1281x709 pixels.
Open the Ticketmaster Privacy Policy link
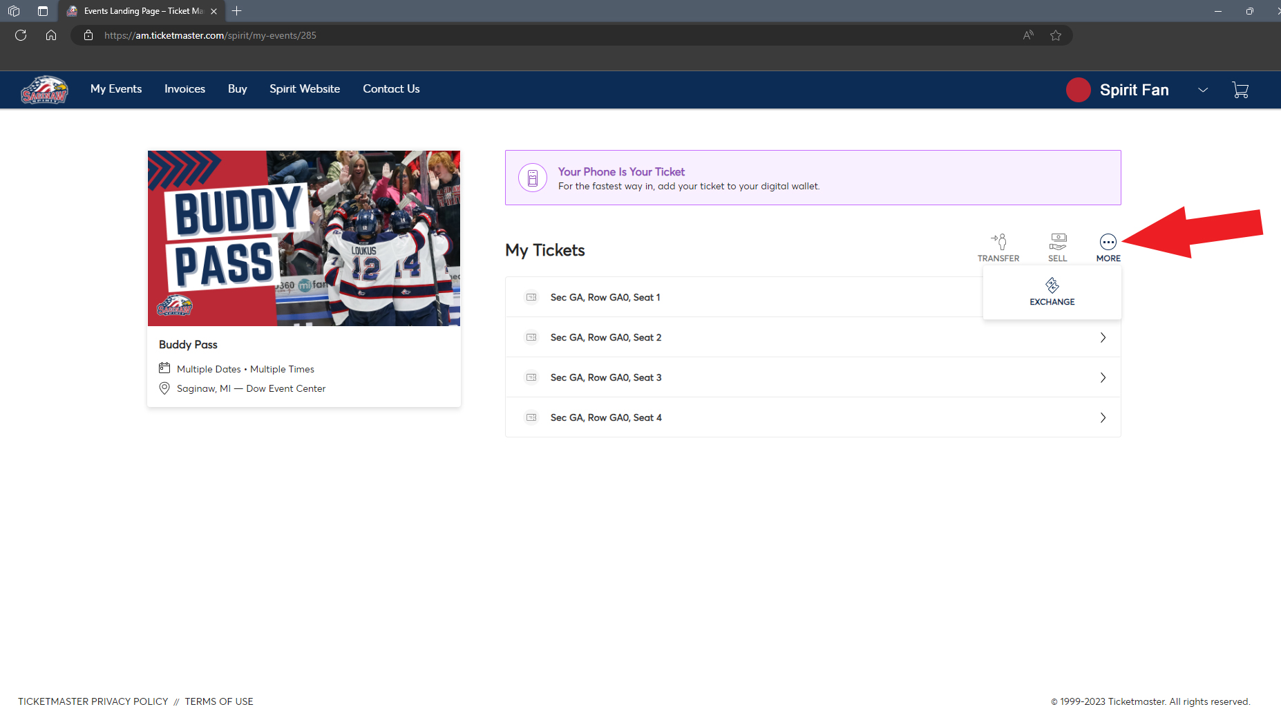point(93,701)
